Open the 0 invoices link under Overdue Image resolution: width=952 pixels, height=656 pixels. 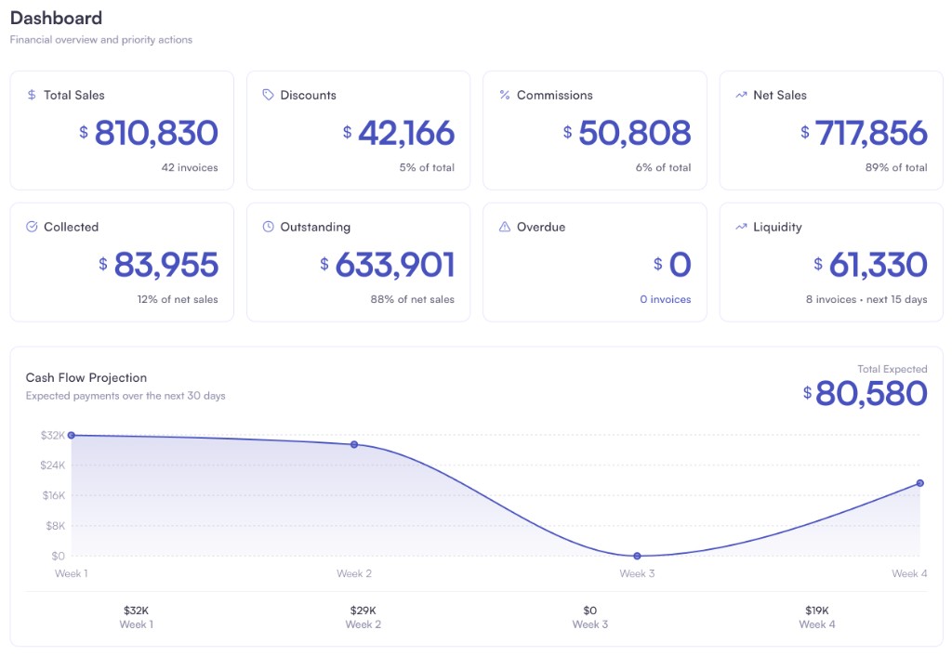click(x=665, y=299)
